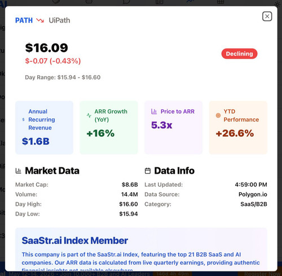This screenshot has width=282, height=276.
Task: Click the dollar icon beside Annual Recurring Revenue
Action: tap(24, 119)
